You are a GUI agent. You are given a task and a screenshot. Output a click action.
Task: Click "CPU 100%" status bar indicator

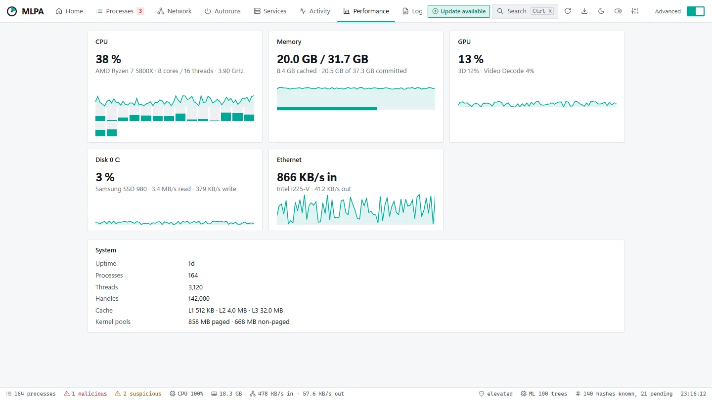point(186,394)
